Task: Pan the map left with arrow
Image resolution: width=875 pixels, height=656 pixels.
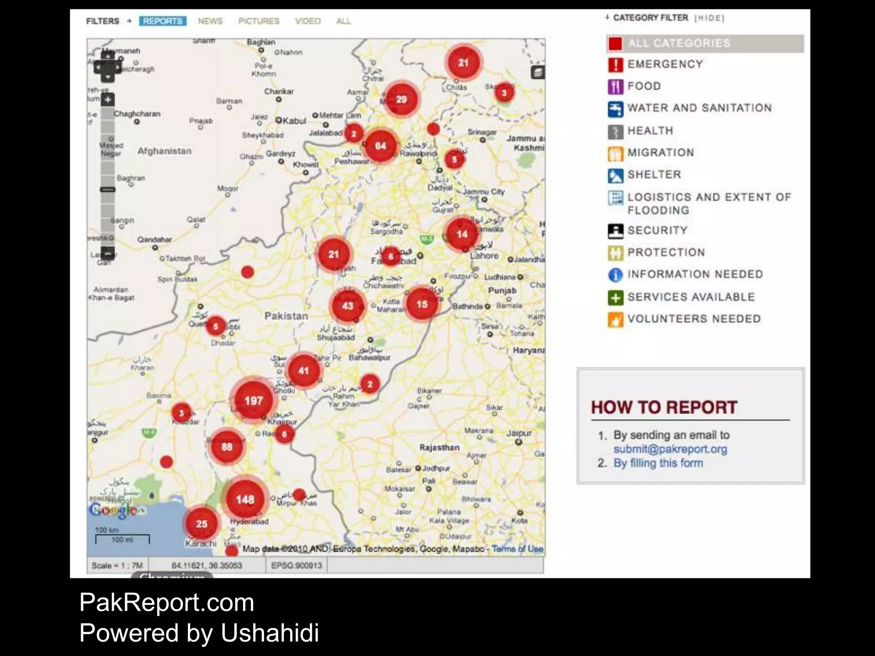Action: [x=98, y=67]
